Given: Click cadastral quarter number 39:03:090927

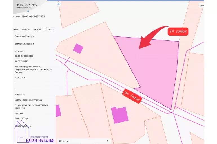Looking at the screenshot, I should tap(21, 61).
